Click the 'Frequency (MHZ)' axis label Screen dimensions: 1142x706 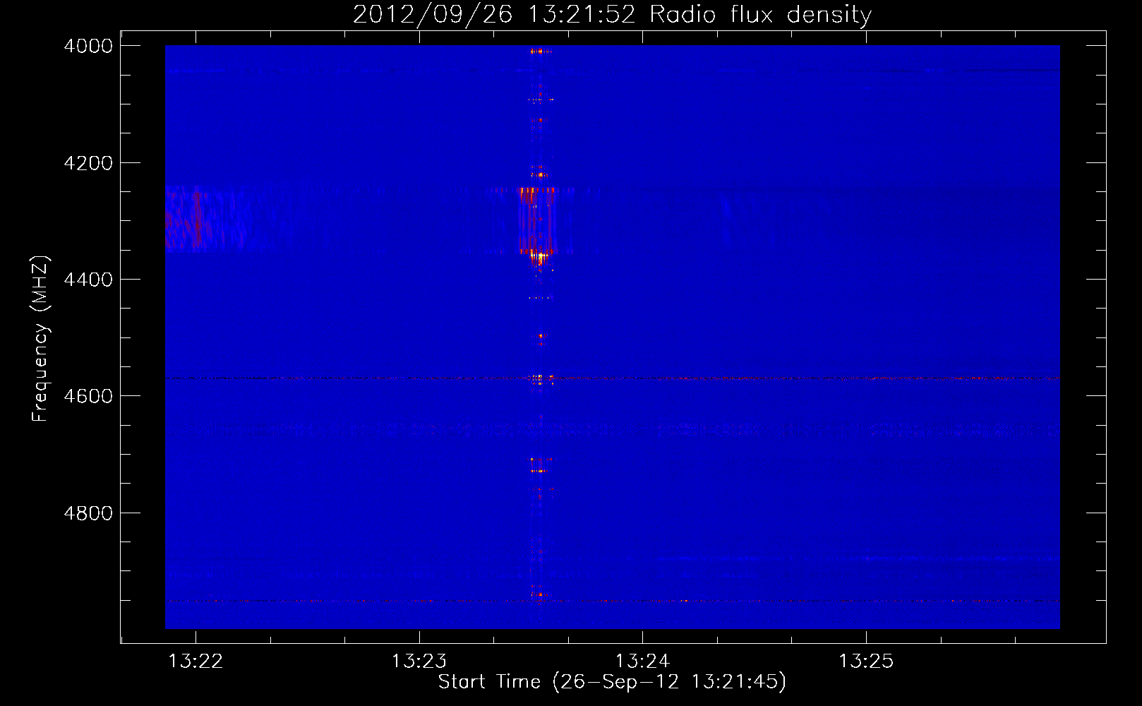pyautogui.click(x=40, y=339)
